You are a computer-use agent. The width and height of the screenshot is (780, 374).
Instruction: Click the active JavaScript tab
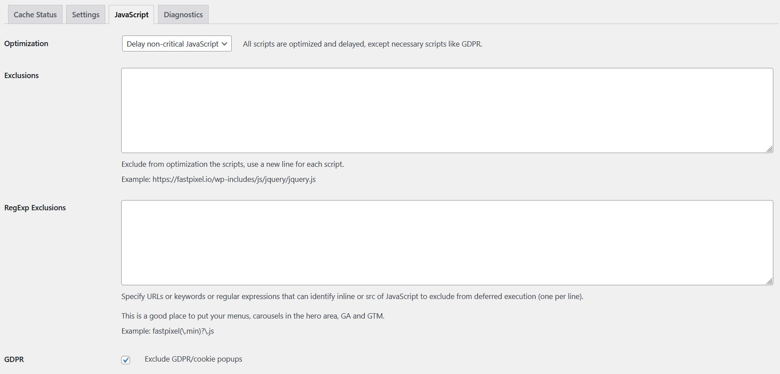click(131, 14)
